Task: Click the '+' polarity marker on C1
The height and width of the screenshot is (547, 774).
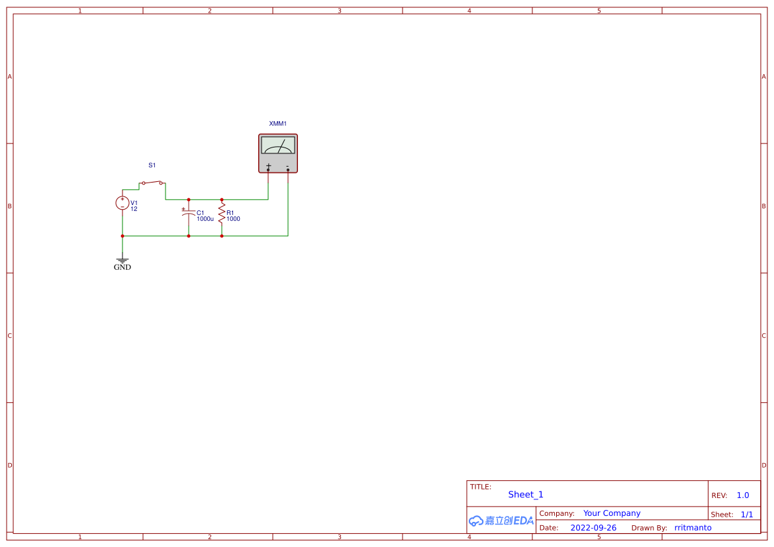Action: pyautogui.click(x=183, y=208)
